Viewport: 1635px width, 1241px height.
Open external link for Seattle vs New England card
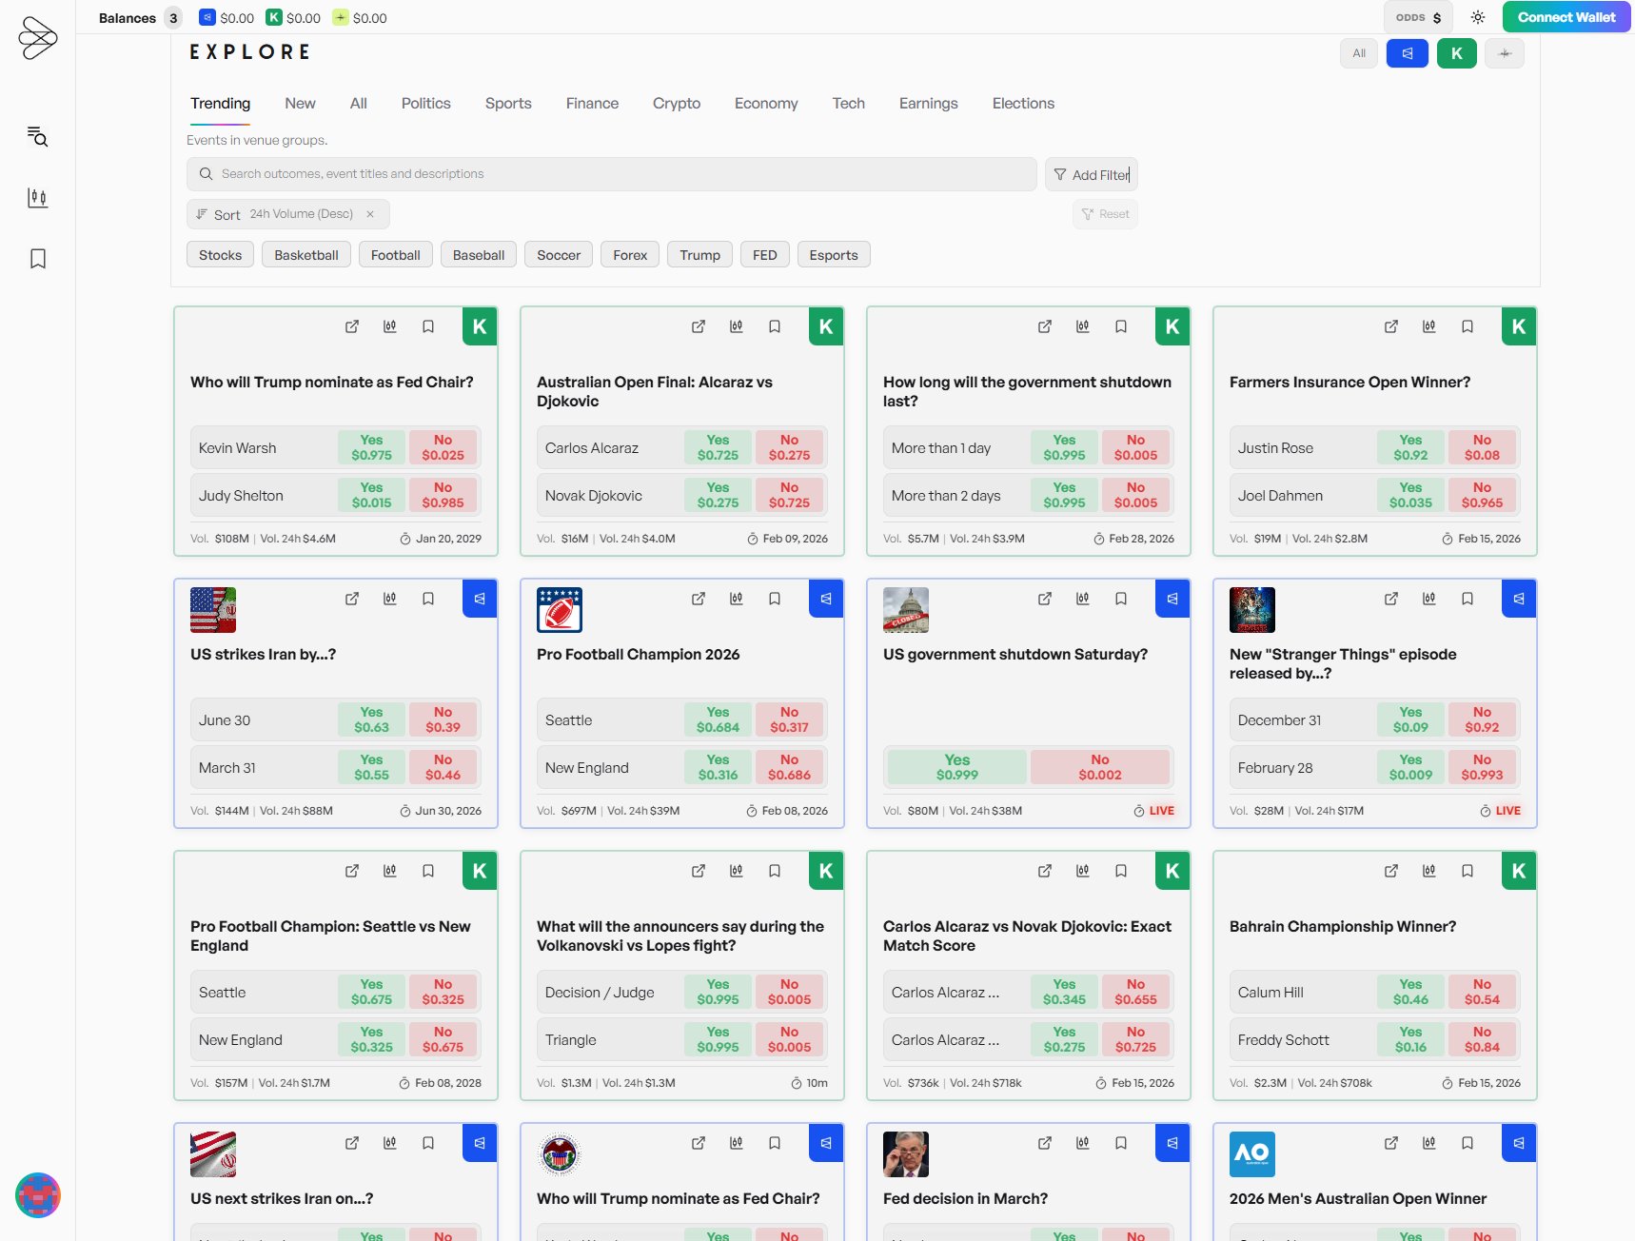[x=352, y=871]
